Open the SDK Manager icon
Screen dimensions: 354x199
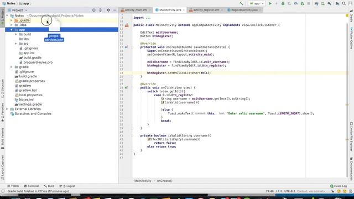point(330,3)
